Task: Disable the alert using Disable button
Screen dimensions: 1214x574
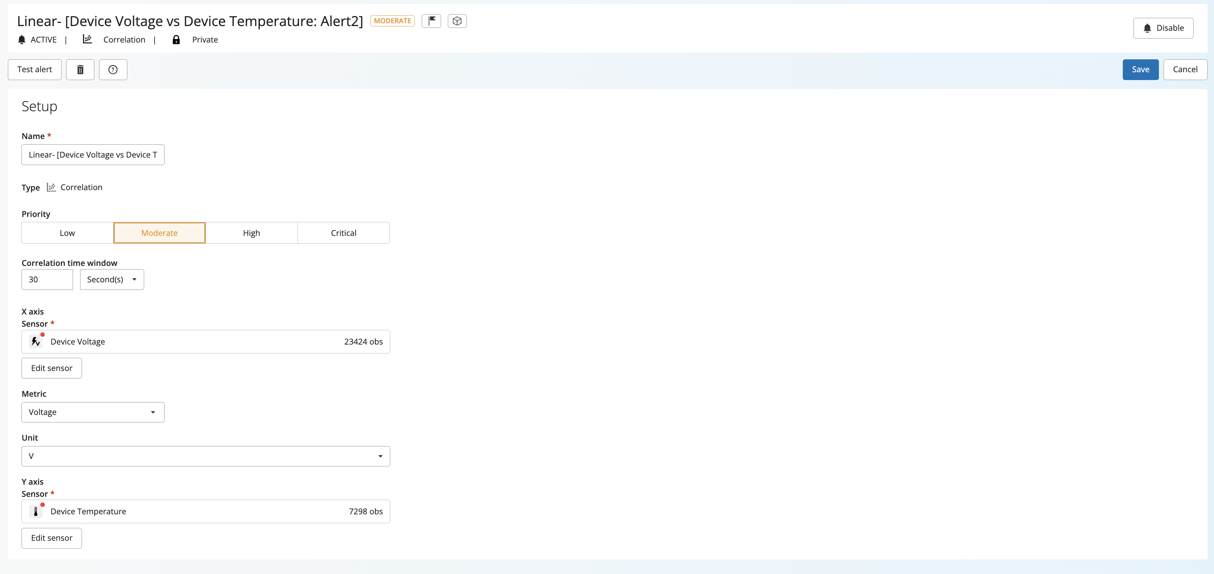Action: pyautogui.click(x=1162, y=28)
